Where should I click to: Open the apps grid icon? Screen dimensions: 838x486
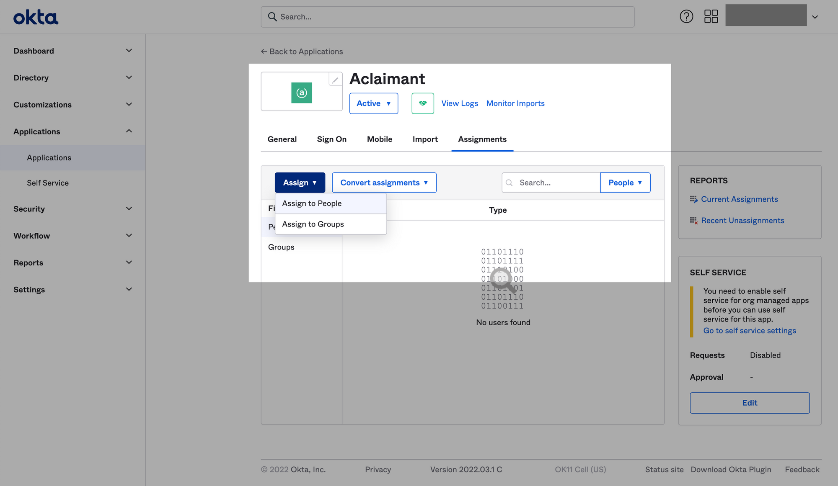click(x=711, y=17)
